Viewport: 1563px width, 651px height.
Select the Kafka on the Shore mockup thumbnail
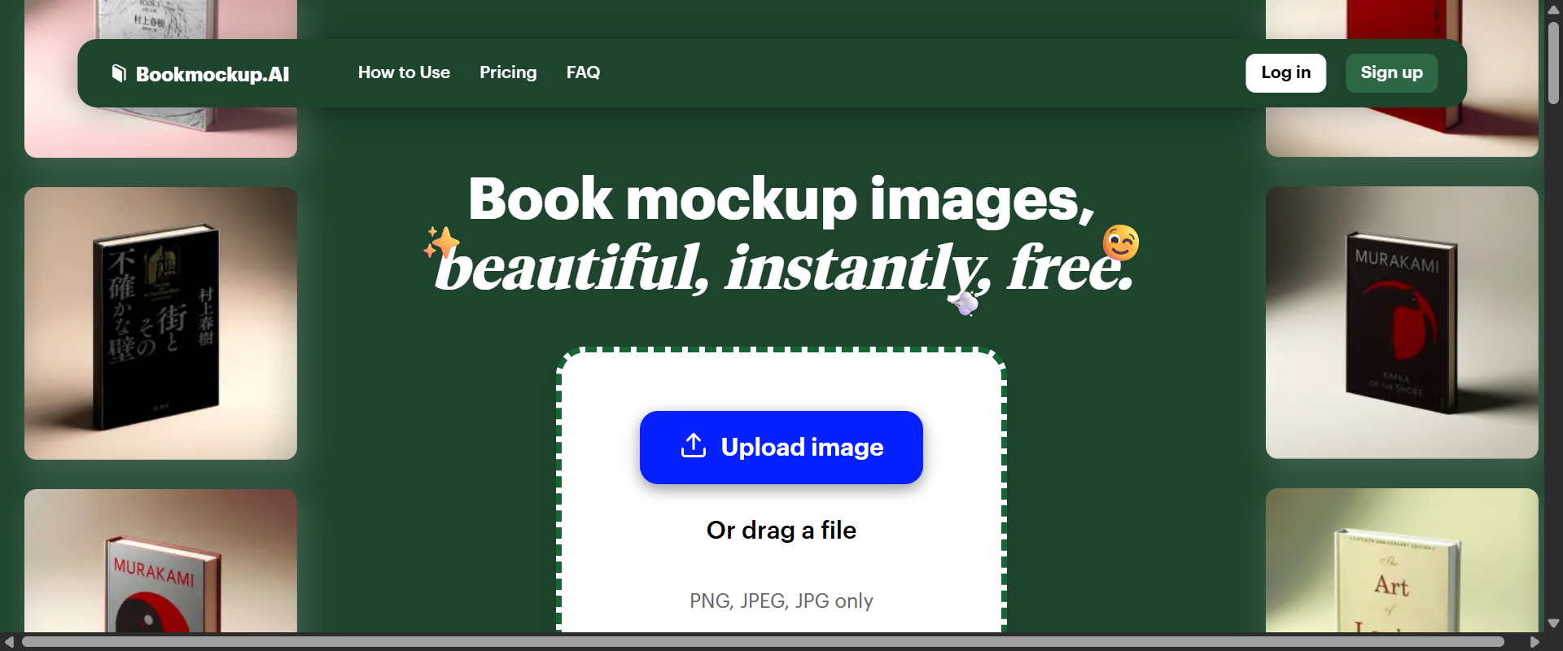[x=1402, y=322]
